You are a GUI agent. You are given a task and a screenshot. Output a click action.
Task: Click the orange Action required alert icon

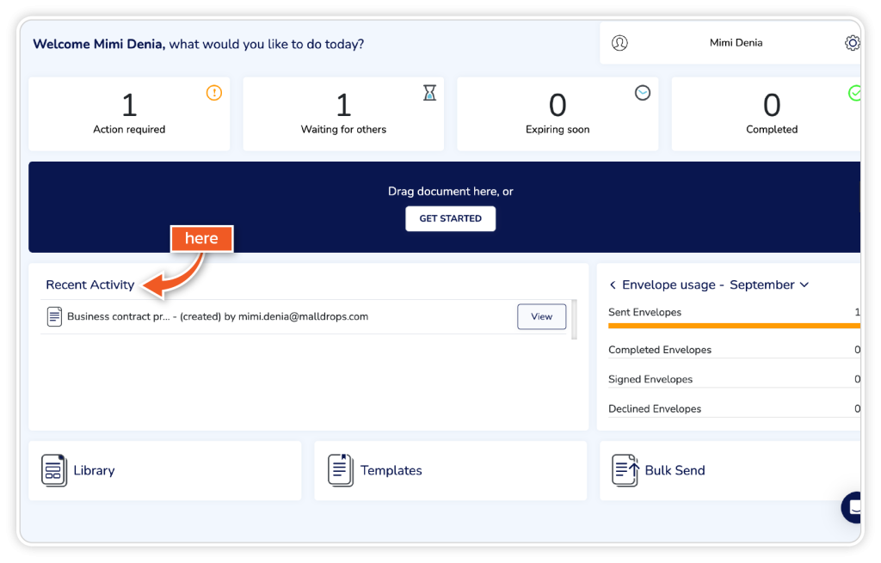pyautogui.click(x=214, y=93)
